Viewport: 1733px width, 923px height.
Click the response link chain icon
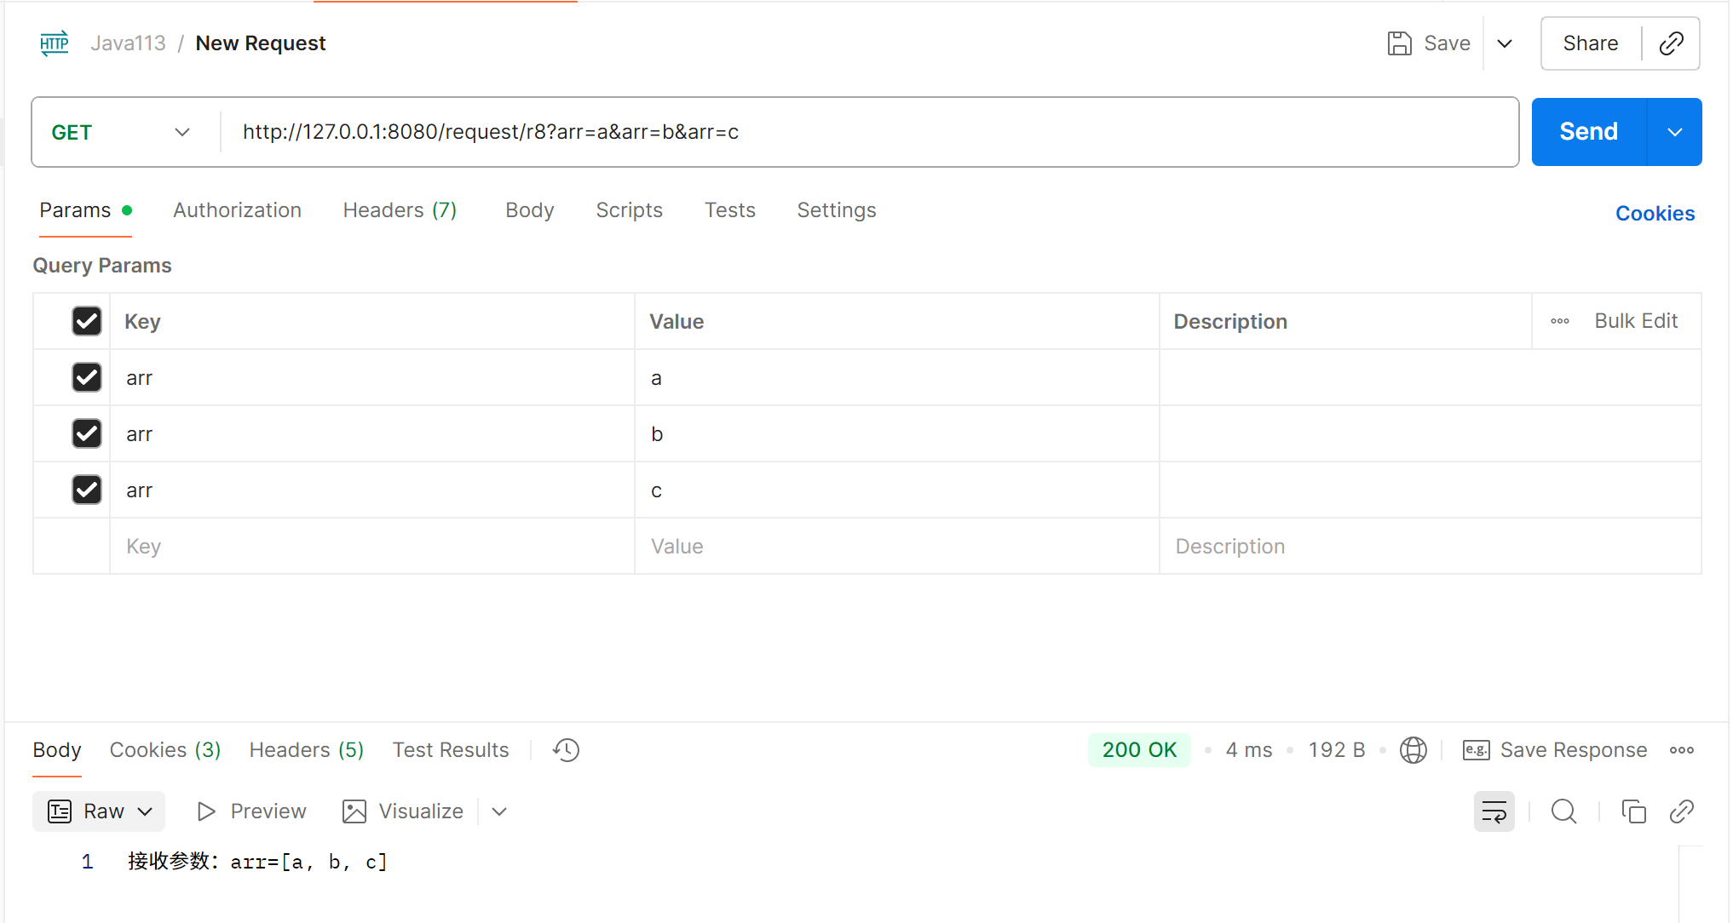[x=1681, y=811]
